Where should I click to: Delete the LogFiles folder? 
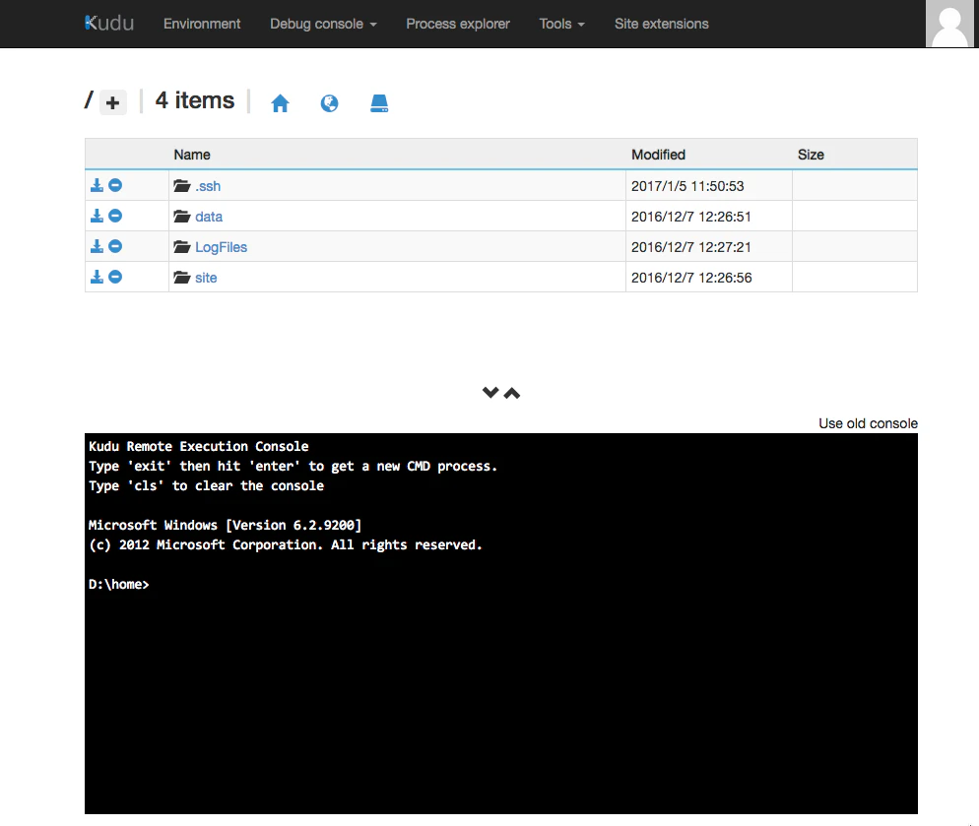pyautogui.click(x=115, y=246)
